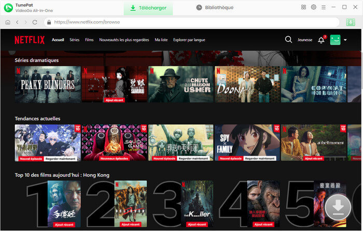The height and width of the screenshot is (231, 363).
Task: Click Regarder maintenant on Frieren card
Action: pos(193,158)
